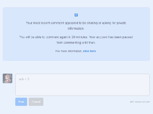The width and height of the screenshot is (153, 114).
Task: Click the word "information." under the first line
Action: click(76, 28)
